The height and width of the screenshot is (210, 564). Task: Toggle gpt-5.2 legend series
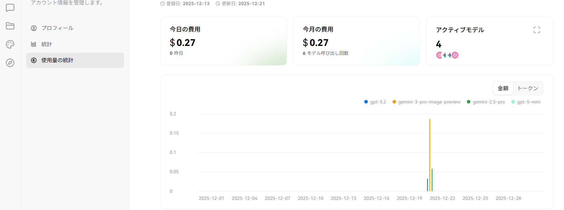pyautogui.click(x=375, y=102)
